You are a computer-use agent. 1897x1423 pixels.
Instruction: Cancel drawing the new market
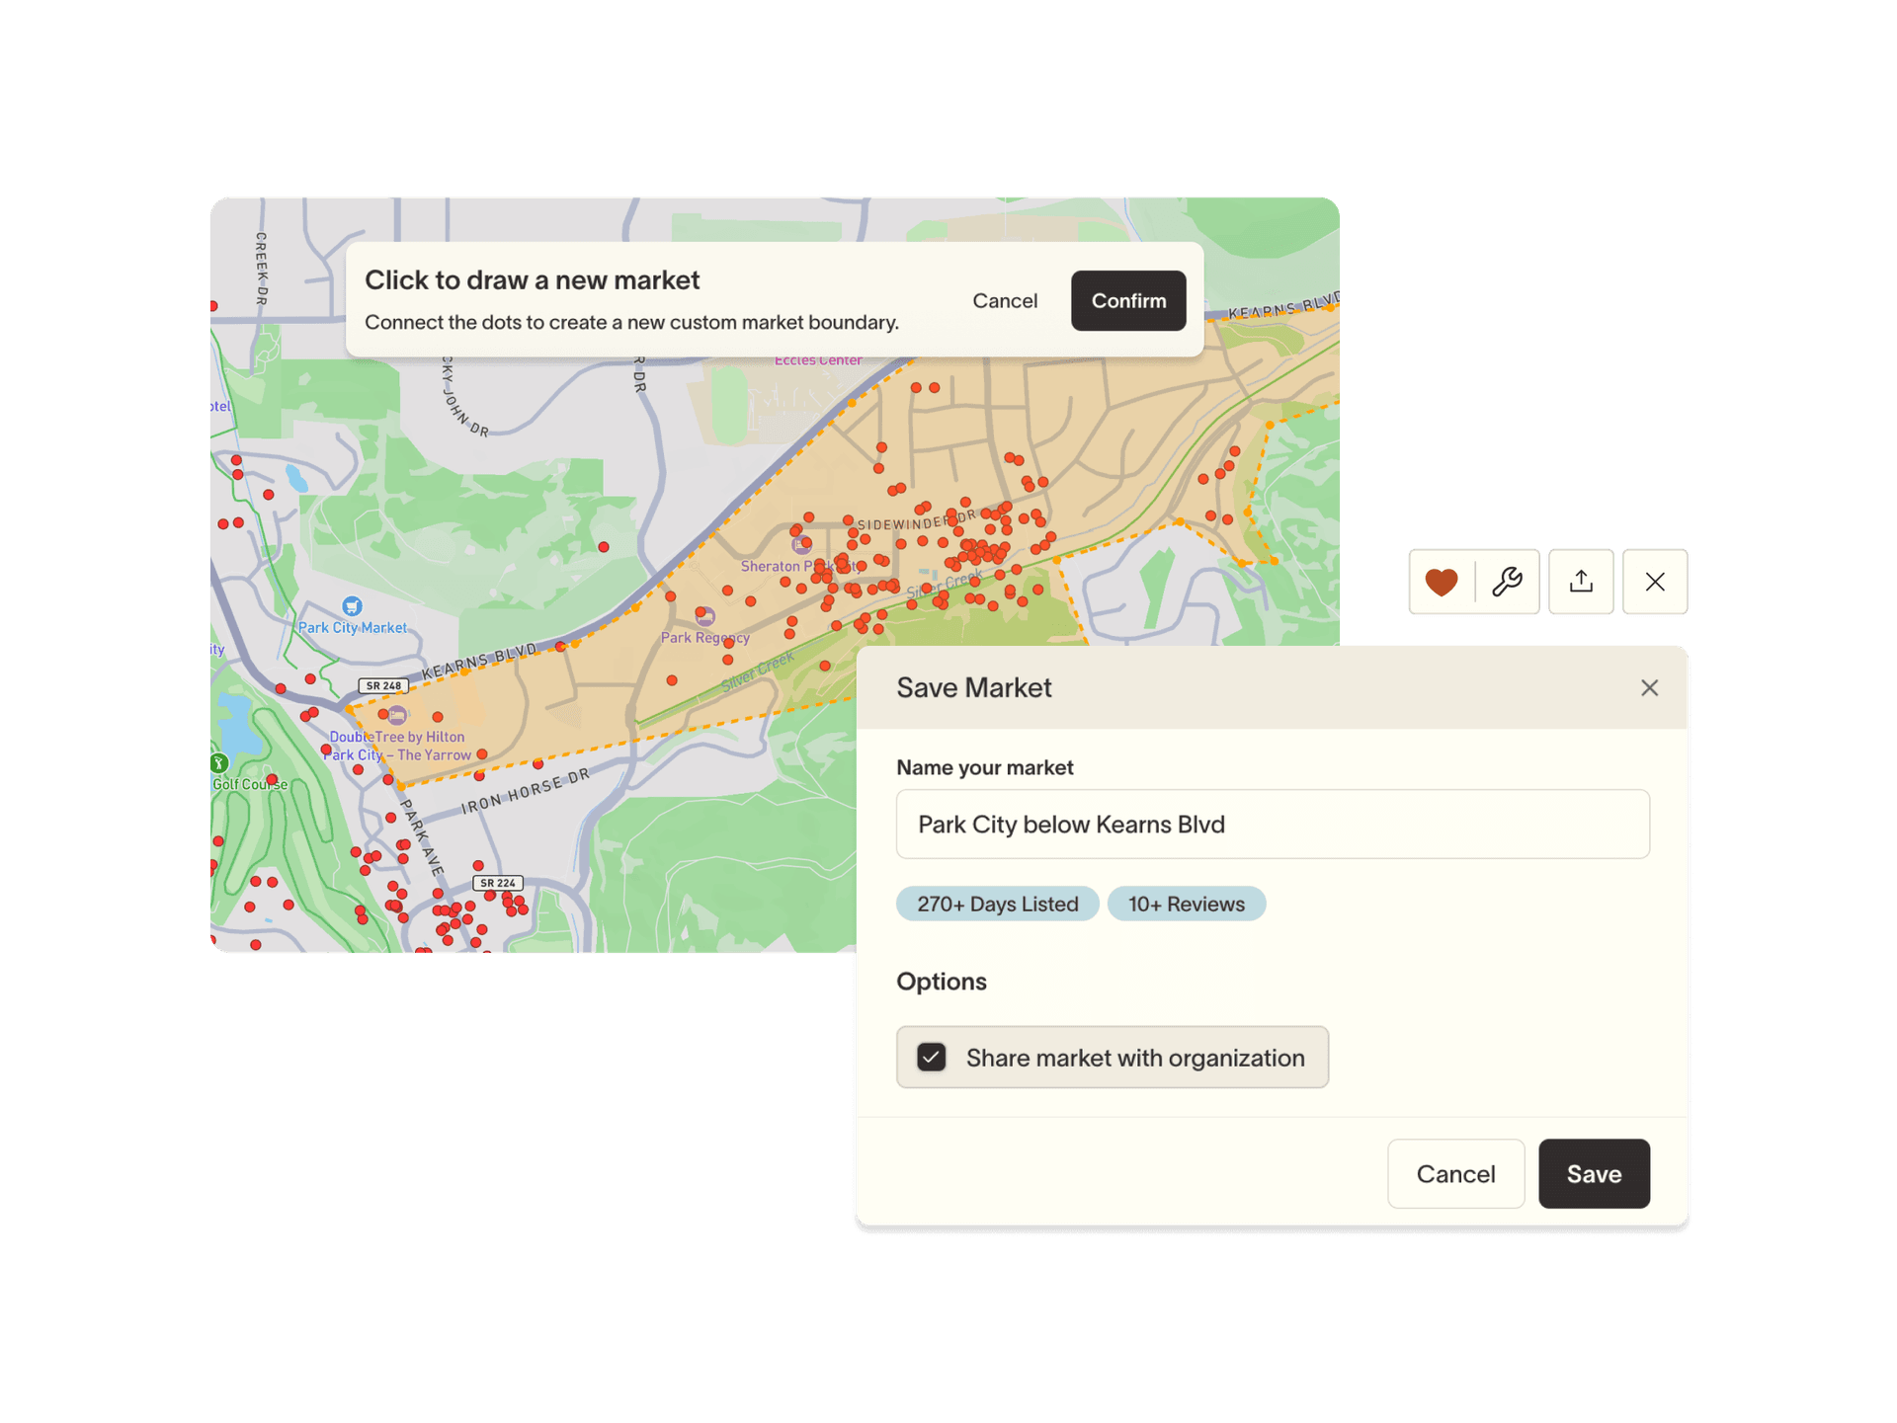point(1004,301)
